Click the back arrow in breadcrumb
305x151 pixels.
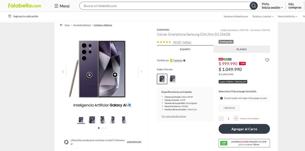[x=61, y=25]
